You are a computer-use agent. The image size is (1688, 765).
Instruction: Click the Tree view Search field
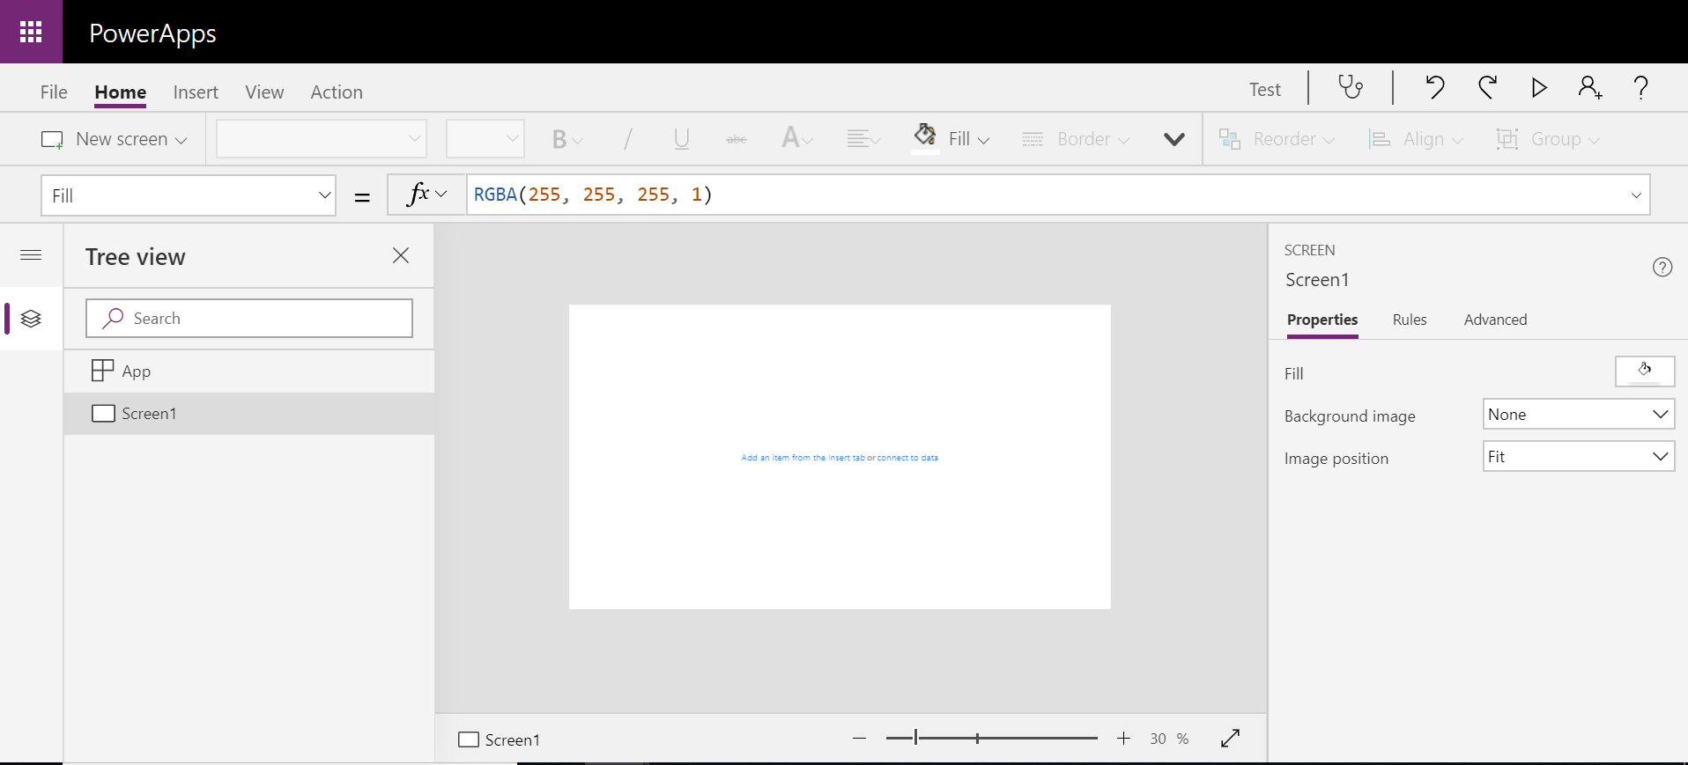click(249, 319)
